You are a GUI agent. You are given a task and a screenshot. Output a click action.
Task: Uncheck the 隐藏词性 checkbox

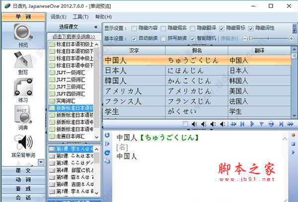pos(251,28)
